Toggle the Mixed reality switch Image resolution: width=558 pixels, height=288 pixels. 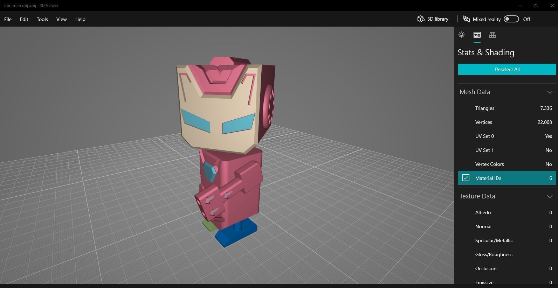[511, 19]
